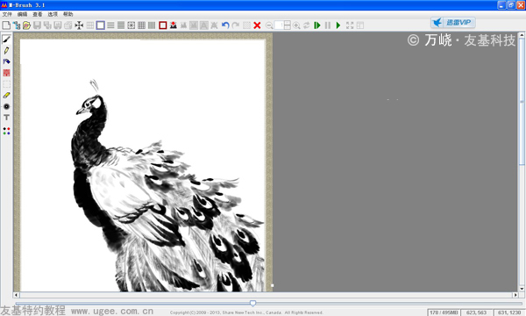Choose the solid gray paper style
Screen dimensions: 526x316
pyautogui.click(x=121, y=25)
